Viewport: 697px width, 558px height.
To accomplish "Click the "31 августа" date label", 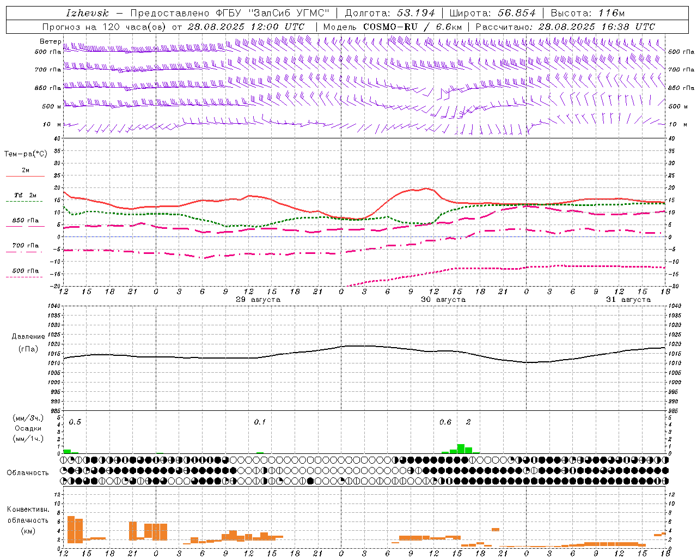I will click(x=628, y=300).
